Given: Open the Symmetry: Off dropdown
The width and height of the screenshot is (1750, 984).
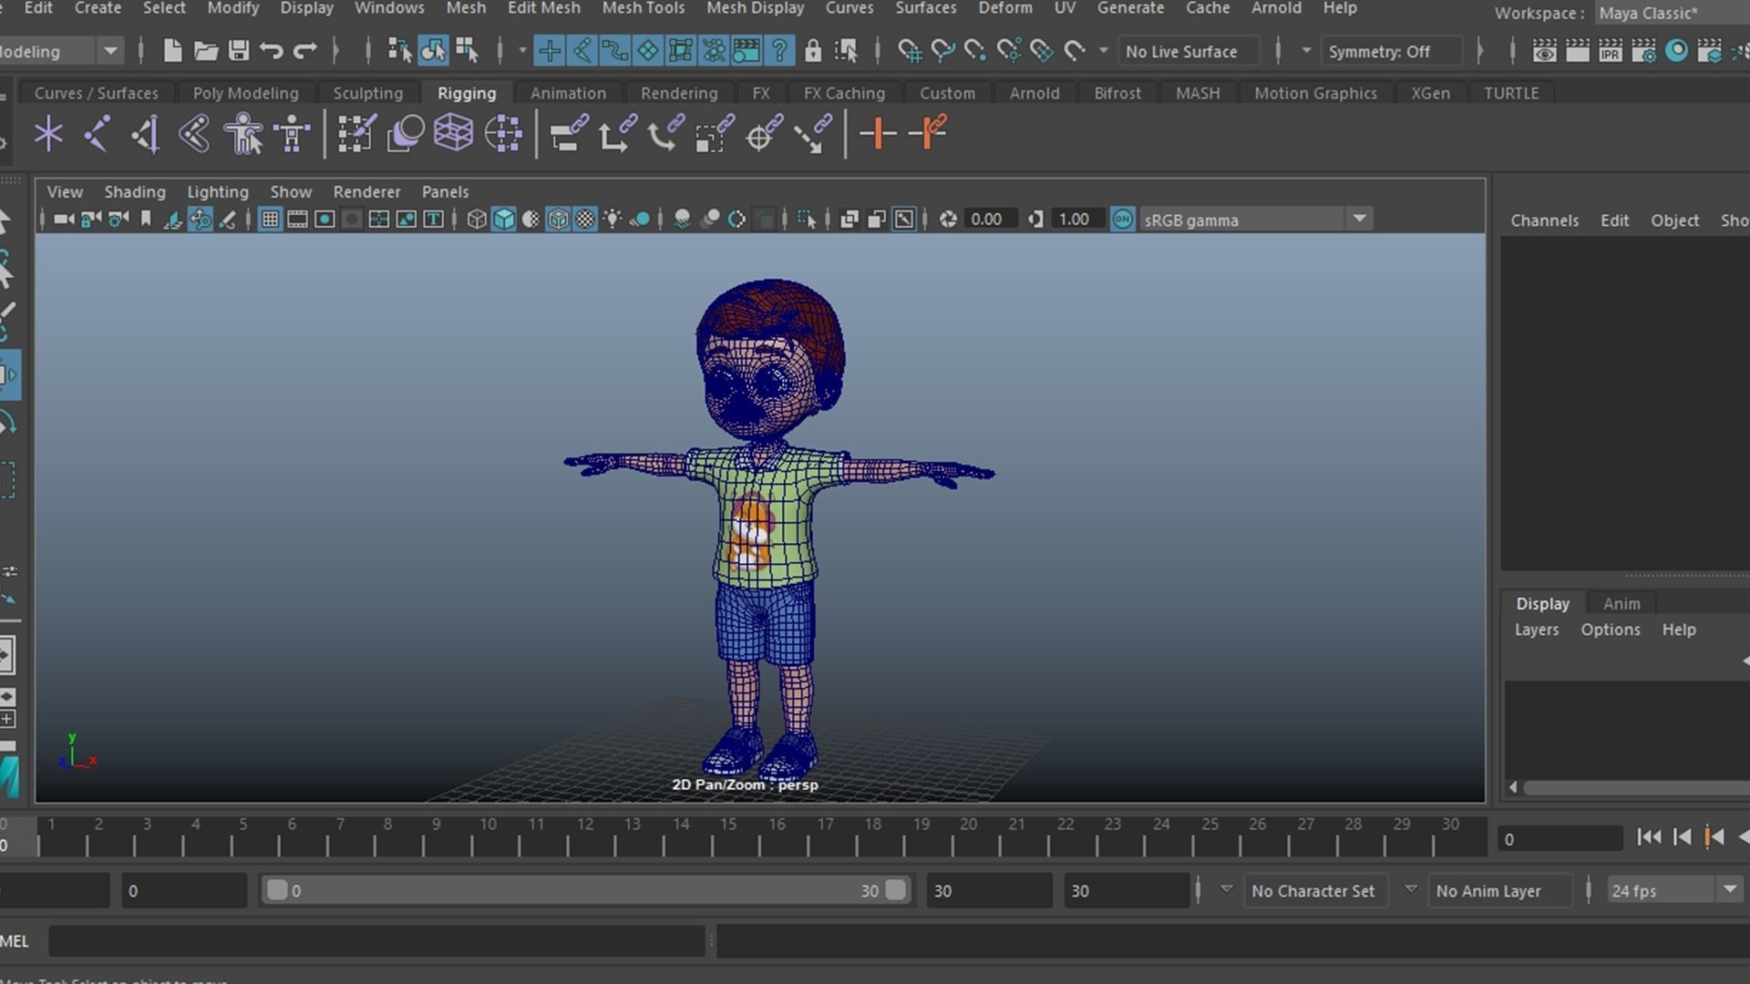Looking at the screenshot, I should point(1391,52).
